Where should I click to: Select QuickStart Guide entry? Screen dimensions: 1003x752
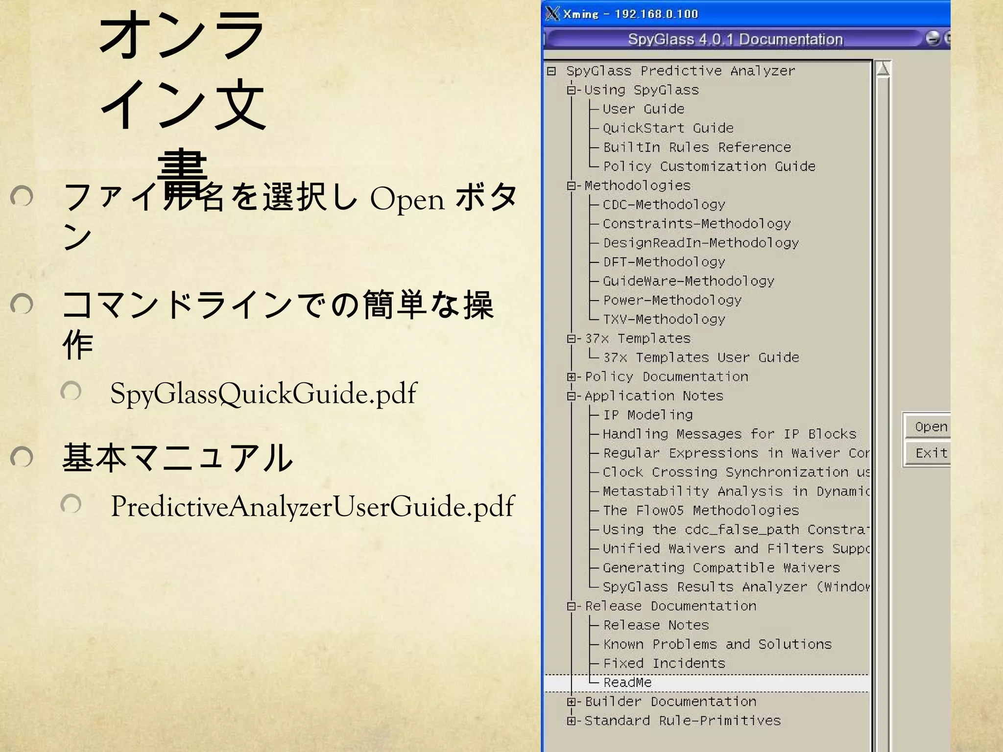point(668,128)
